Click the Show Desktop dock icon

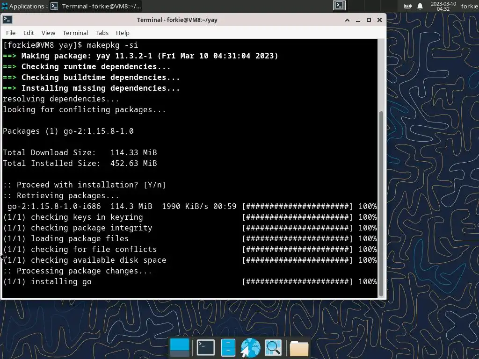[x=180, y=348]
